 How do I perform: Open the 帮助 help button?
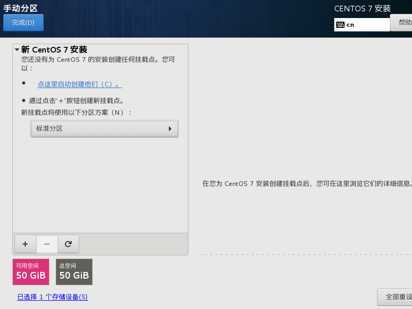(404, 23)
